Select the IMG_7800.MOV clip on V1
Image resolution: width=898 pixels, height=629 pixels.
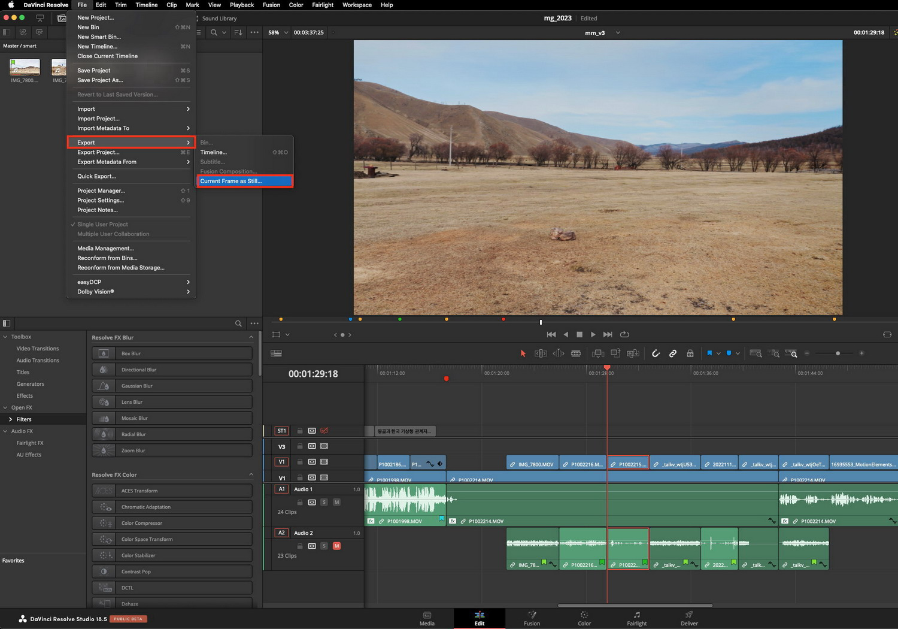tap(532, 464)
